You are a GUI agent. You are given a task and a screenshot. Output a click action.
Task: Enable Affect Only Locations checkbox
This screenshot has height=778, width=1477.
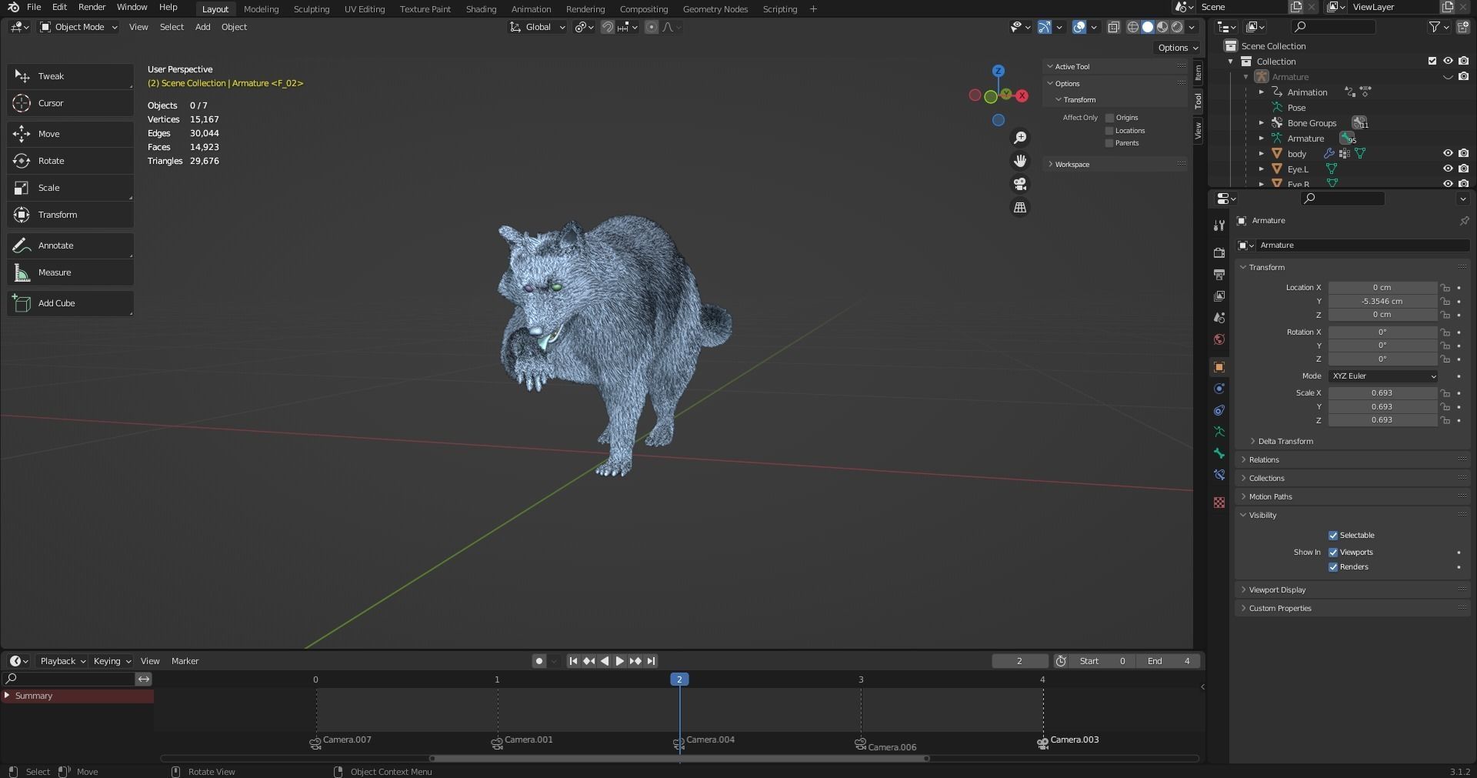1109,131
